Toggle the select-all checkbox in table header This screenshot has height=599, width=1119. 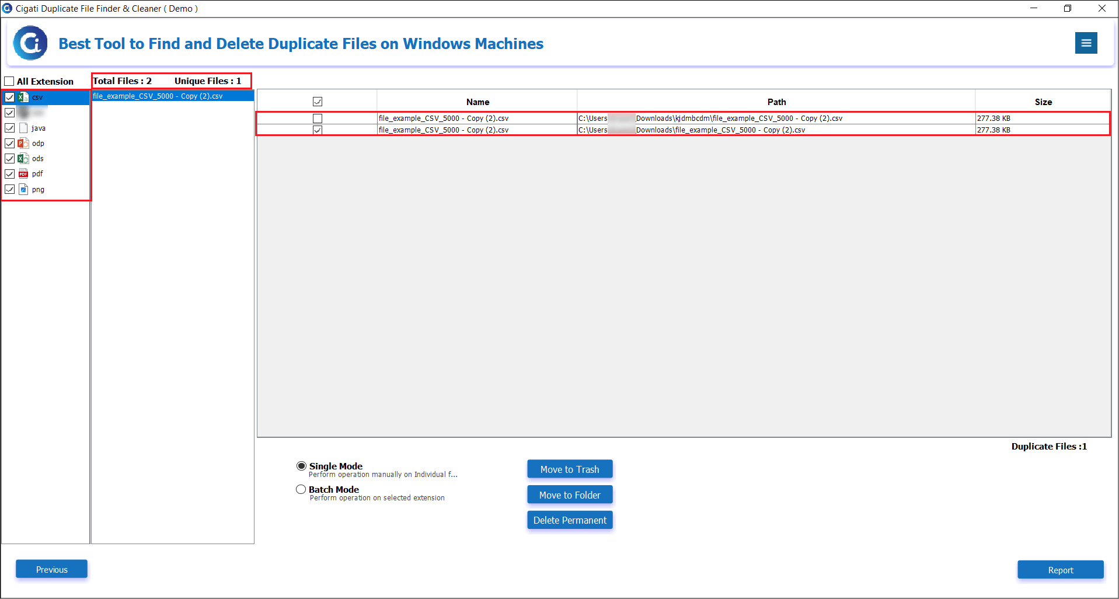tap(318, 102)
